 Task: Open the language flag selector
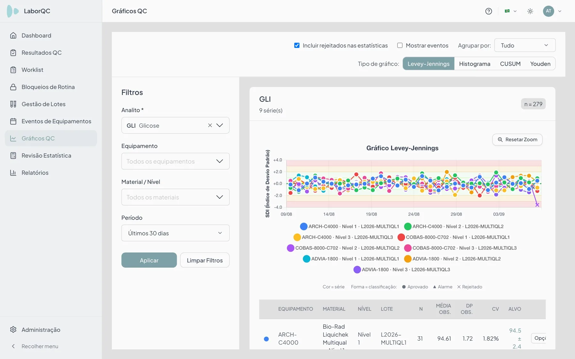[510, 11]
